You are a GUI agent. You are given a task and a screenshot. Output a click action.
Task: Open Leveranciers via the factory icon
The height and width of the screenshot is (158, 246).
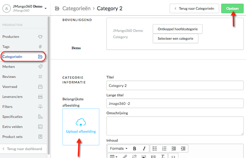(40, 96)
